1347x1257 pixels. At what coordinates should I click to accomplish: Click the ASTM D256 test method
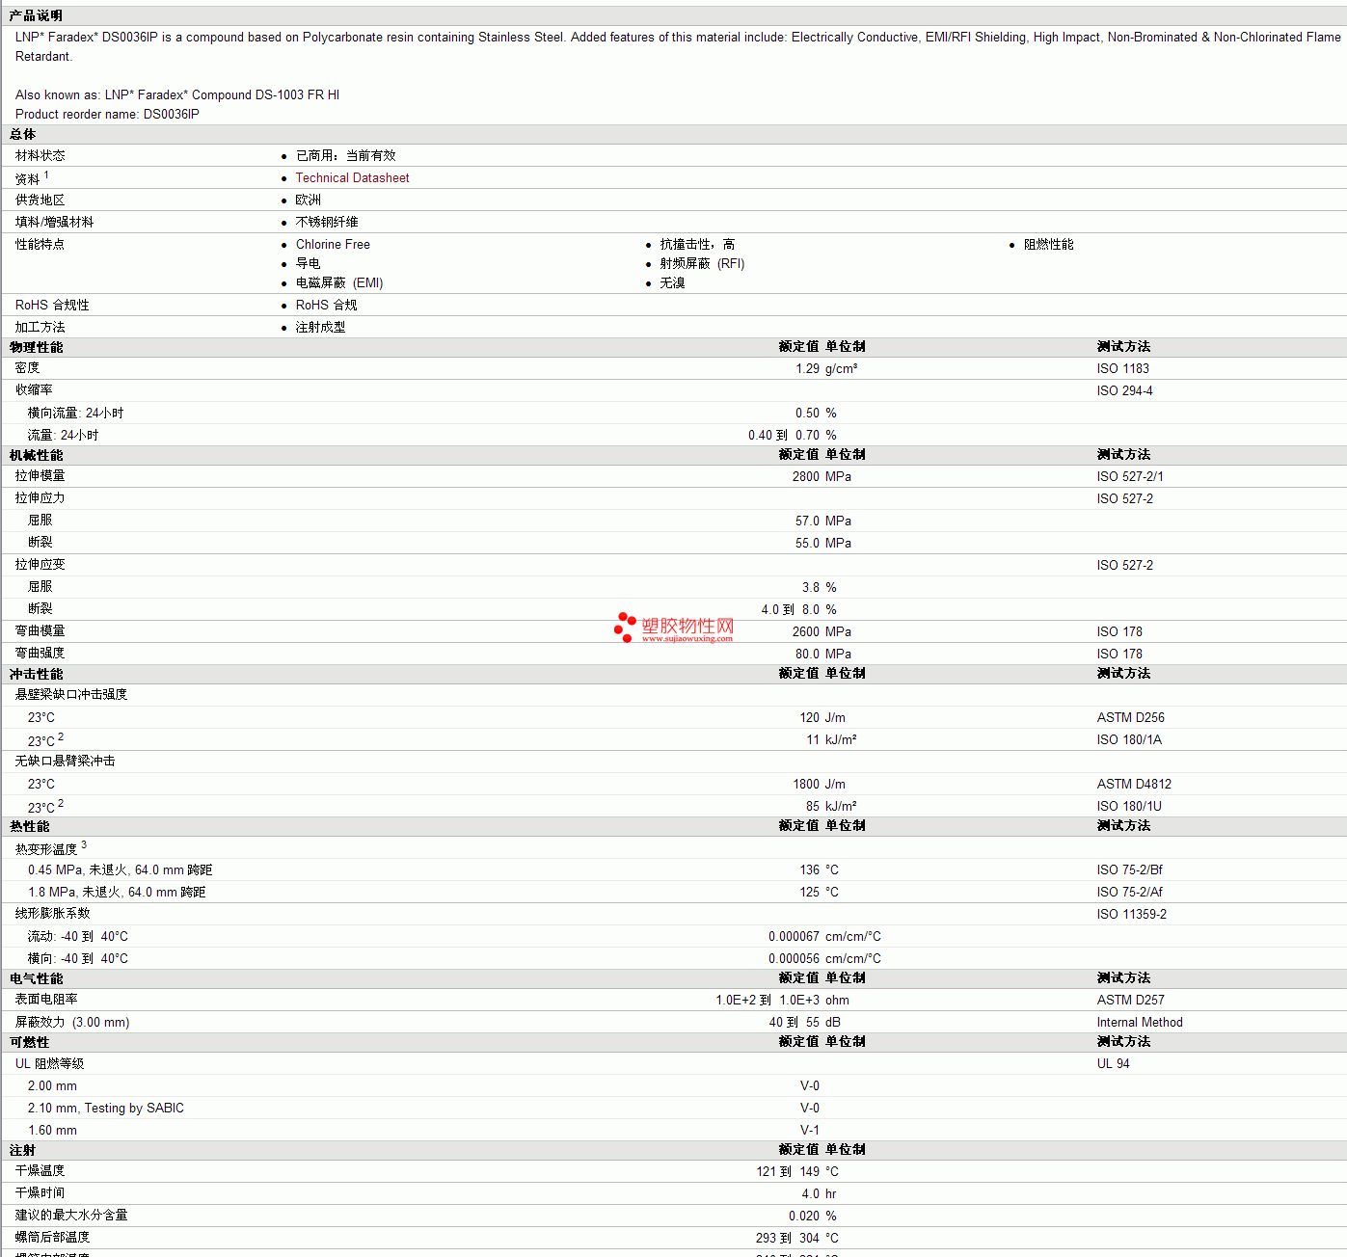(x=1131, y=718)
